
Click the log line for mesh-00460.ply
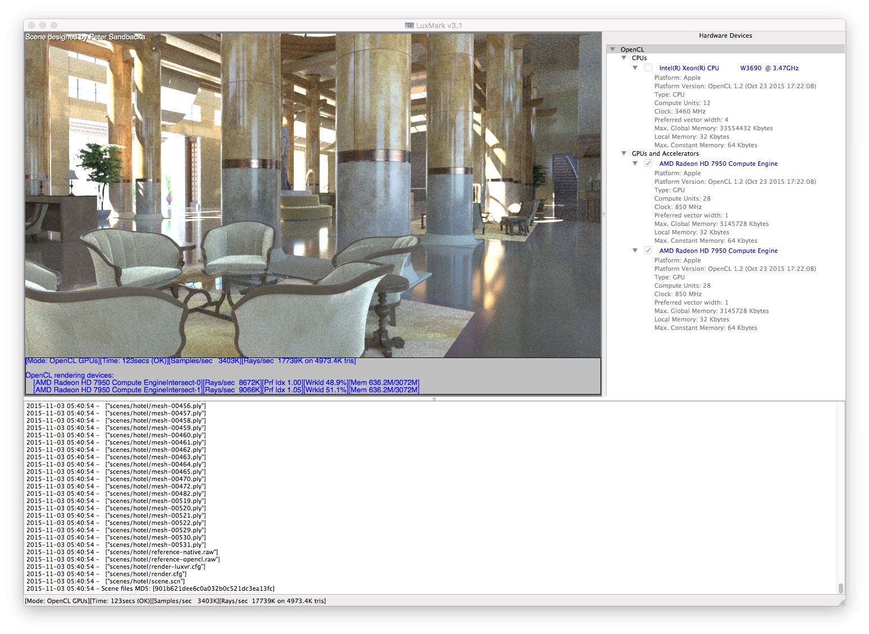click(x=116, y=435)
